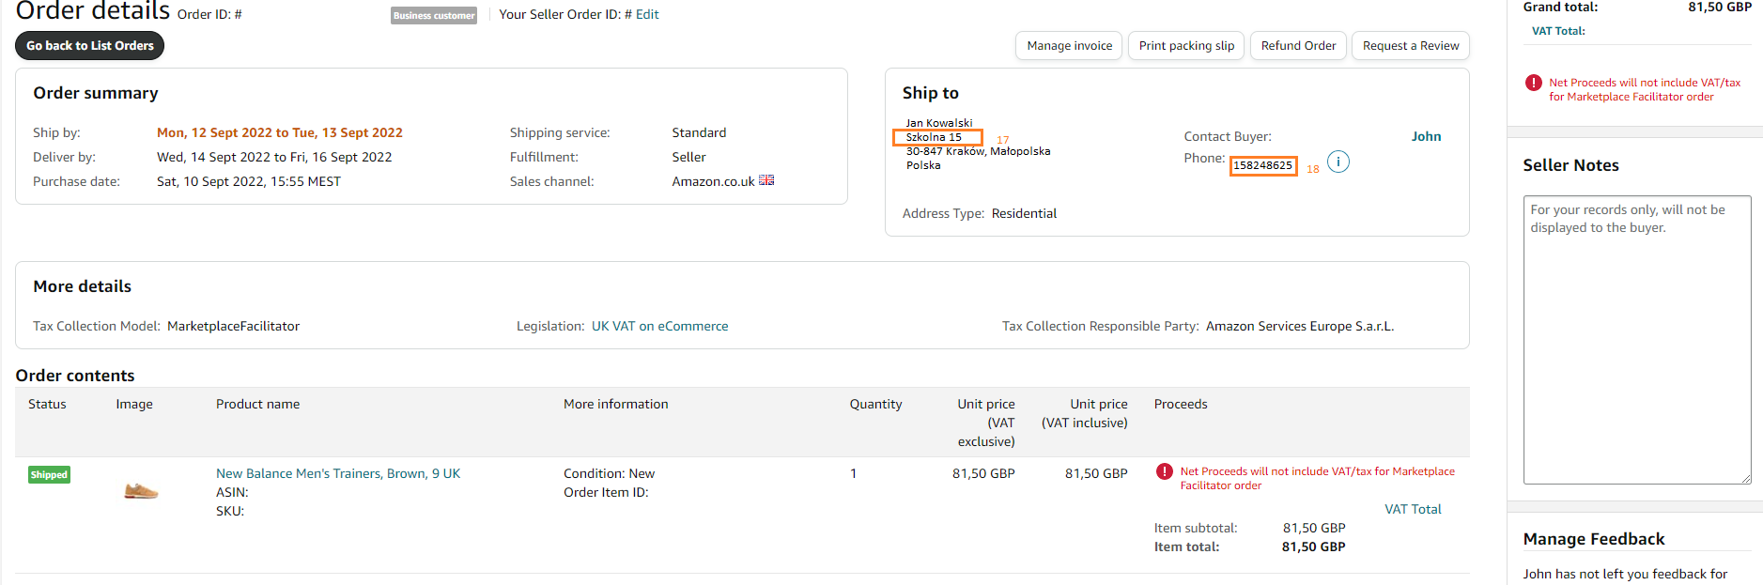Click red warning icon under Grand total
This screenshot has width=1763, height=585.
point(1534,83)
